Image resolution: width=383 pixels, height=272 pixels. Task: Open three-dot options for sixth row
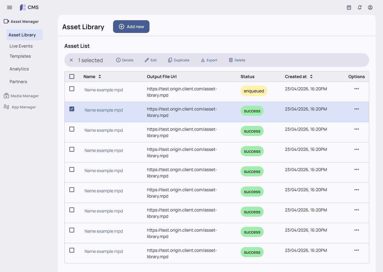pos(357,190)
